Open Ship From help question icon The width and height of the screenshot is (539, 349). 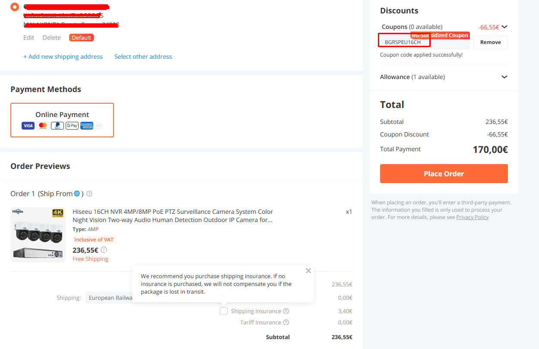tap(89, 194)
